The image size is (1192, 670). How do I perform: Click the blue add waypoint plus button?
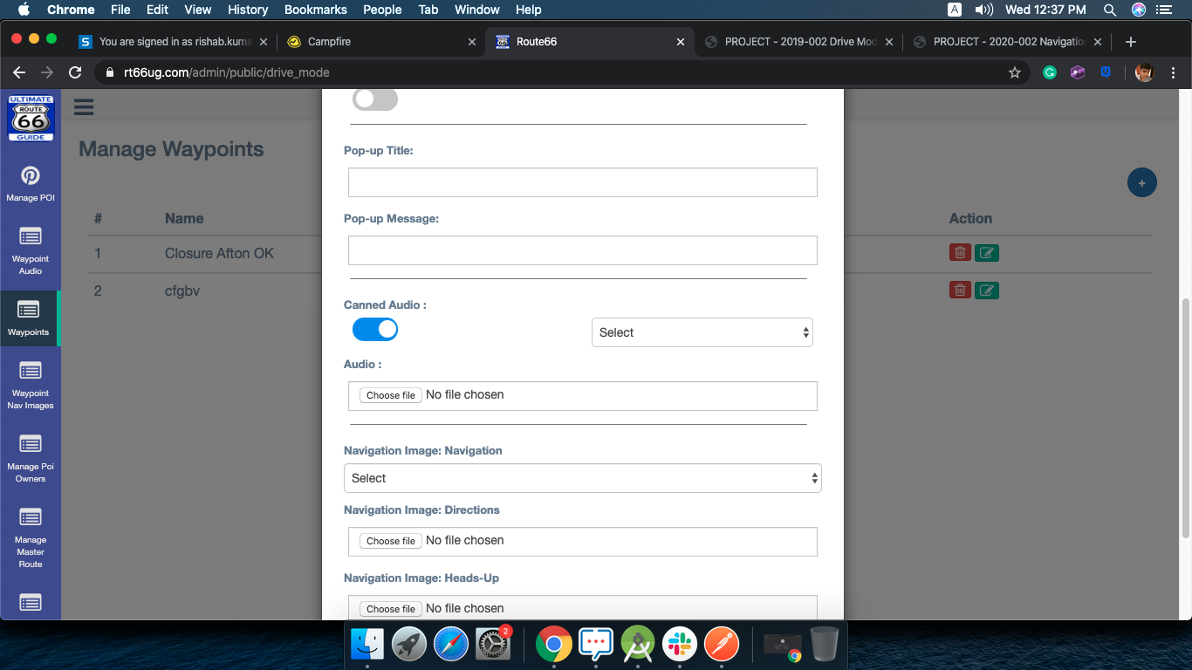tap(1141, 182)
